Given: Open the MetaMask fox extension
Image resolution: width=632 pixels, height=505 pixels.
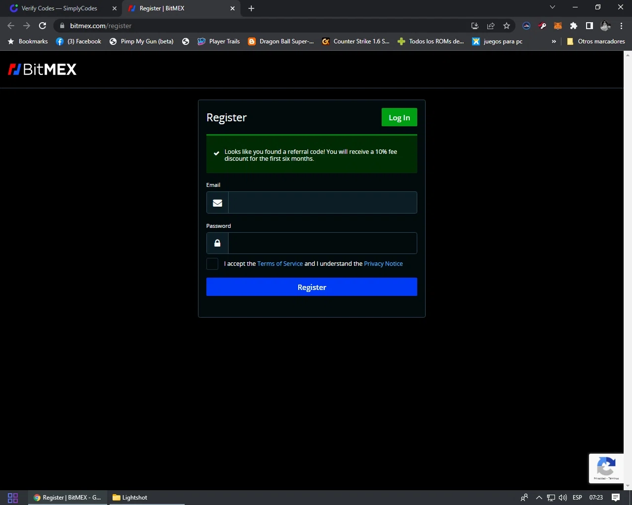Looking at the screenshot, I should pos(558,26).
